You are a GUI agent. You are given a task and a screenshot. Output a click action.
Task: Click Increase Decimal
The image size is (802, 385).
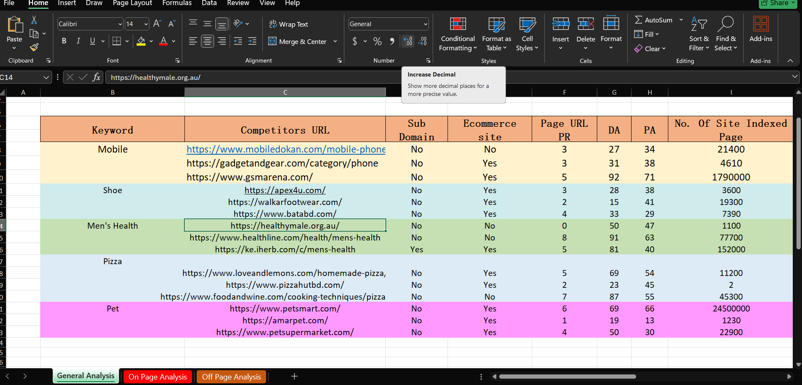click(x=407, y=41)
